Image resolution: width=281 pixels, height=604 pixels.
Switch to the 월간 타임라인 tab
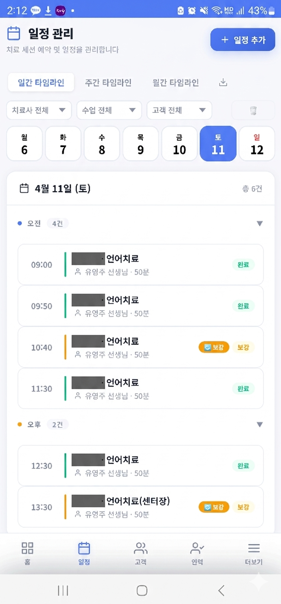click(x=176, y=83)
